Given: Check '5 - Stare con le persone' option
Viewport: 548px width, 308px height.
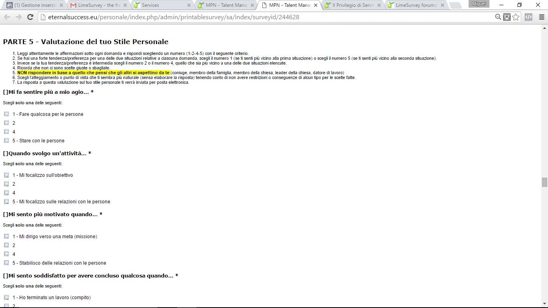Looking at the screenshot, I should pyautogui.click(x=6, y=141).
